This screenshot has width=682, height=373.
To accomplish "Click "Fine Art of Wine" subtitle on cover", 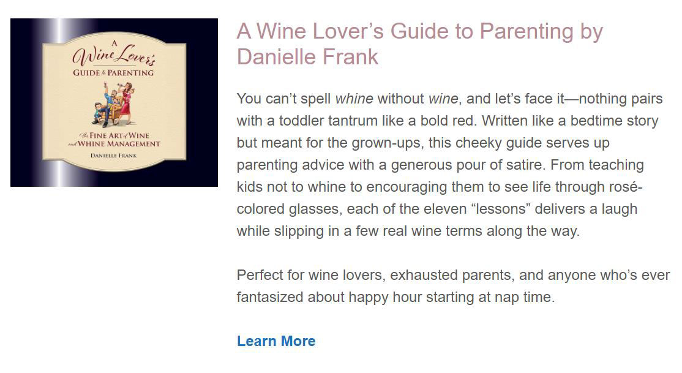I will tap(118, 135).
